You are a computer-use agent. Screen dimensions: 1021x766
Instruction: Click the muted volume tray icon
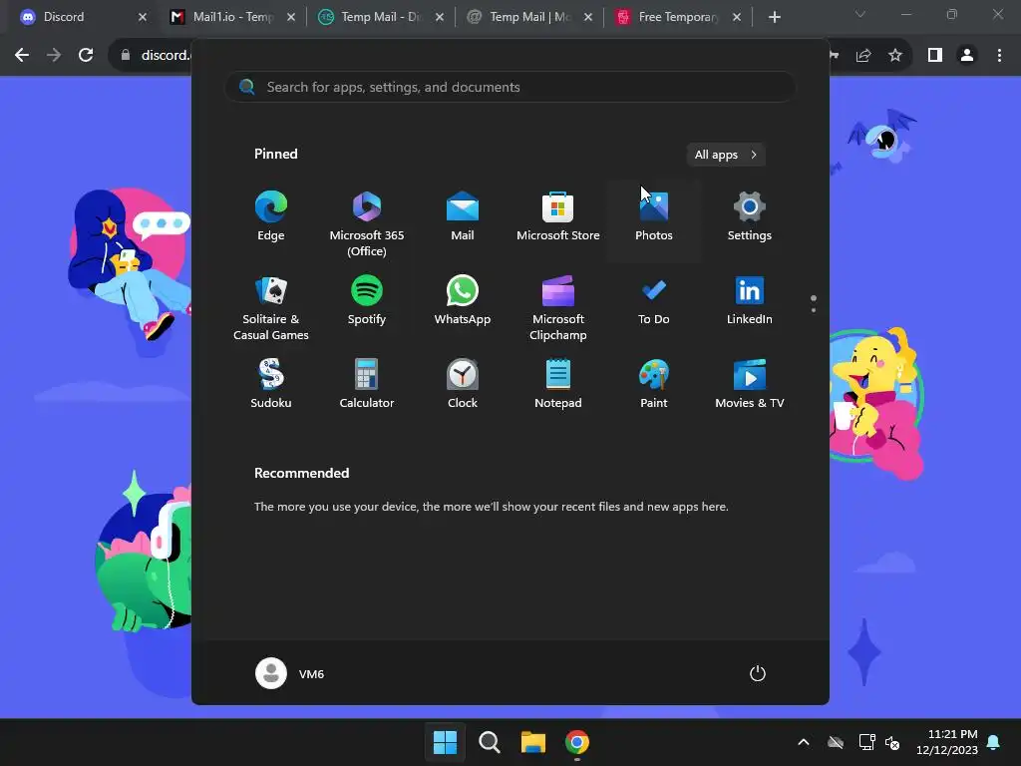coord(892,742)
